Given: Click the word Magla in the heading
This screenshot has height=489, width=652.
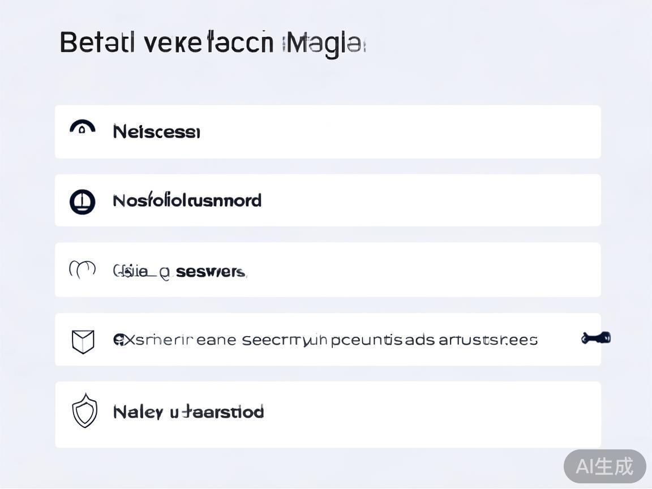Looking at the screenshot, I should coord(324,44).
